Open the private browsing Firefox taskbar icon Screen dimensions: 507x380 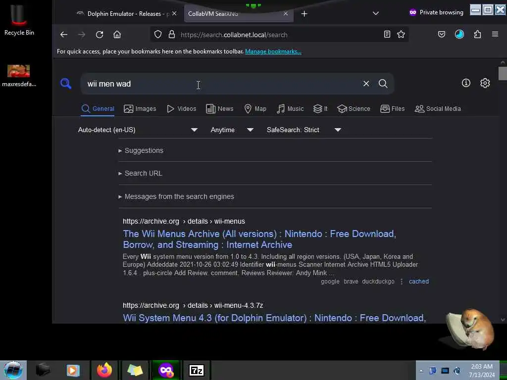[x=166, y=370]
